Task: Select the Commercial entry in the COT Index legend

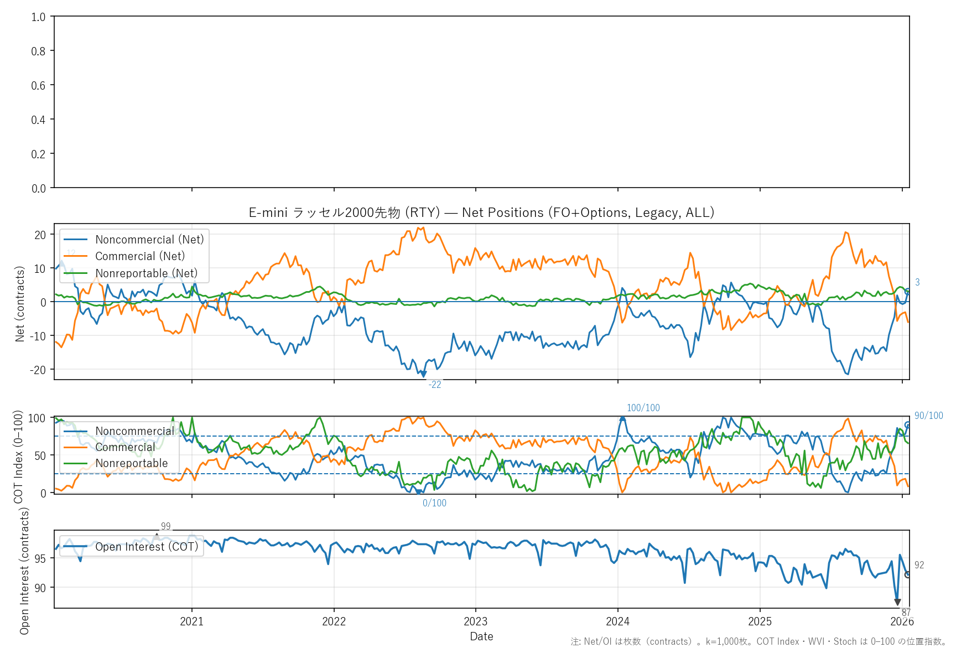Action: click(x=125, y=447)
